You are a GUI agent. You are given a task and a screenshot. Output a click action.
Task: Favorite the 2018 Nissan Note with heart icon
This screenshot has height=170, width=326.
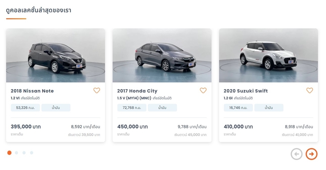[x=97, y=91]
